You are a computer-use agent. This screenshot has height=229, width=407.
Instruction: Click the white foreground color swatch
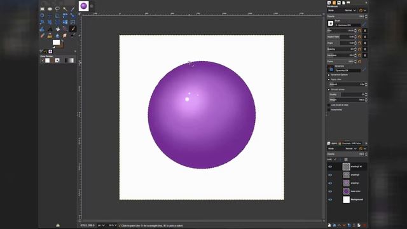point(57,43)
